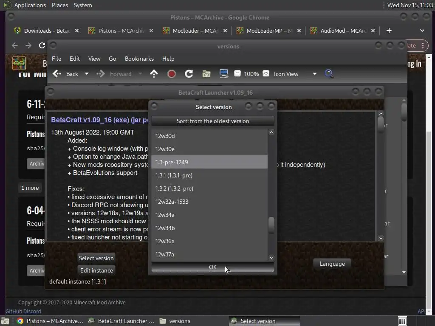Reload page in Chrome
The image size is (435, 326).
click(42, 45)
